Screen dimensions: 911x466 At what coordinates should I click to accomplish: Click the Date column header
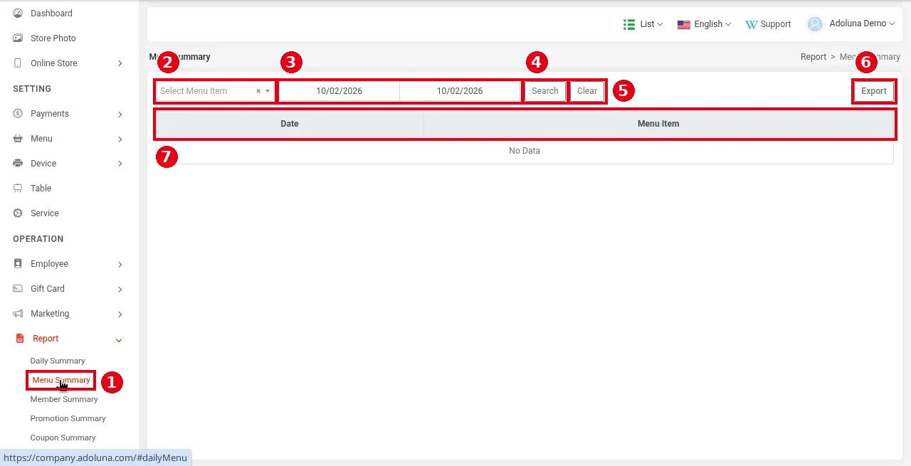click(x=290, y=124)
